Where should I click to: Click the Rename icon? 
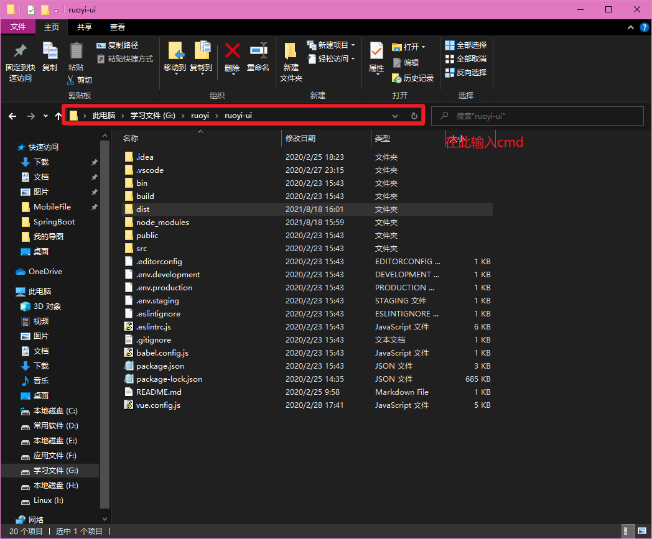pos(258,51)
